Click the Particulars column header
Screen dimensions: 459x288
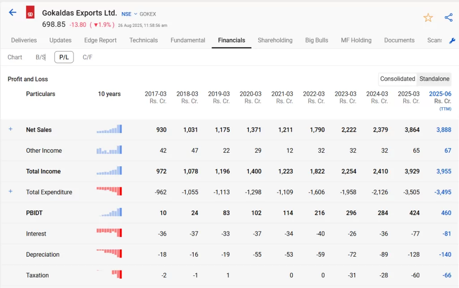click(40, 94)
